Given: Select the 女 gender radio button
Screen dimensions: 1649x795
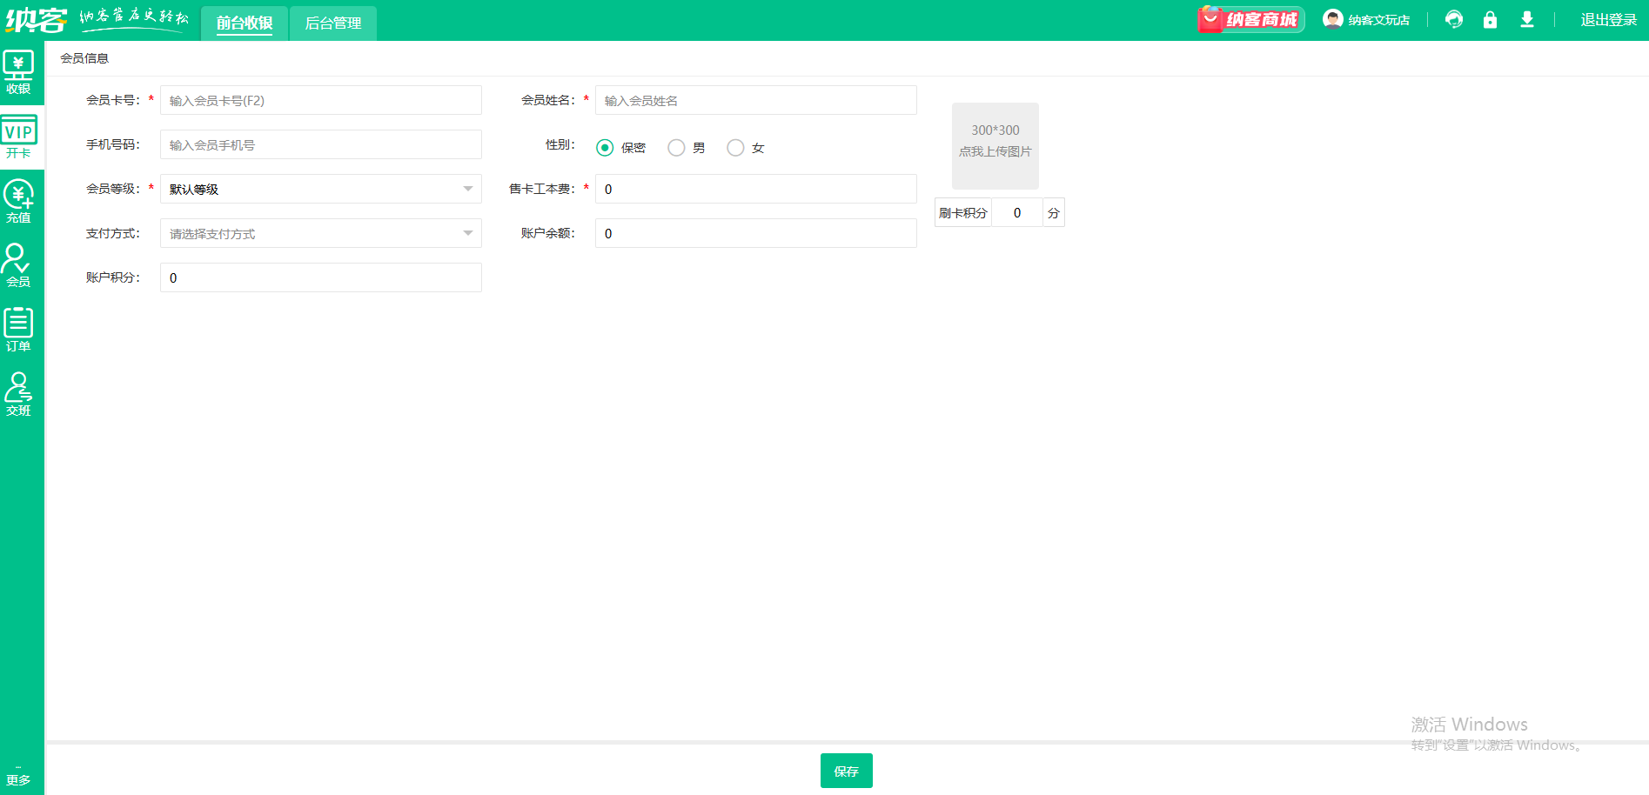Looking at the screenshot, I should [x=735, y=148].
